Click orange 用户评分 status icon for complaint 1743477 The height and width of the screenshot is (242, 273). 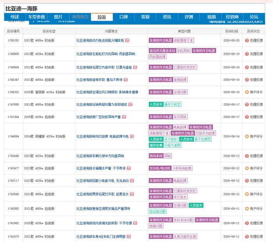pyautogui.click(x=247, y=168)
